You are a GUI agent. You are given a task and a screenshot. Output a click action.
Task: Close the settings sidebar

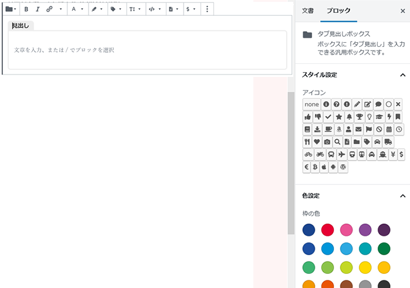click(403, 11)
